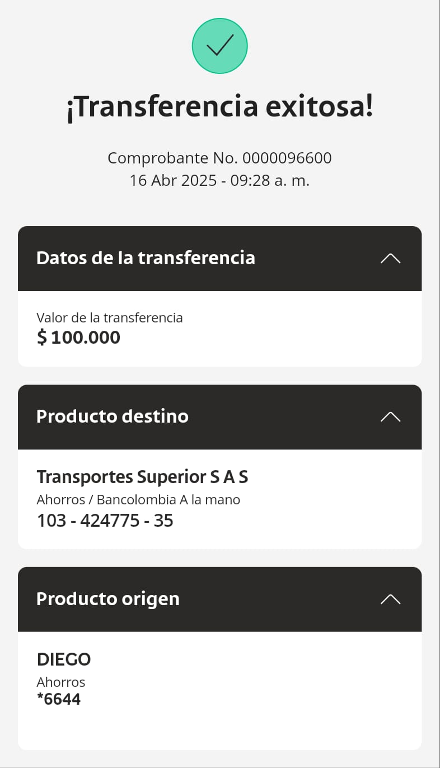Image resolution: width=440 pixels, height=768 pixels.
Task: Click the account number 103 - 424775 - 35
Action: tap(105, 521)
